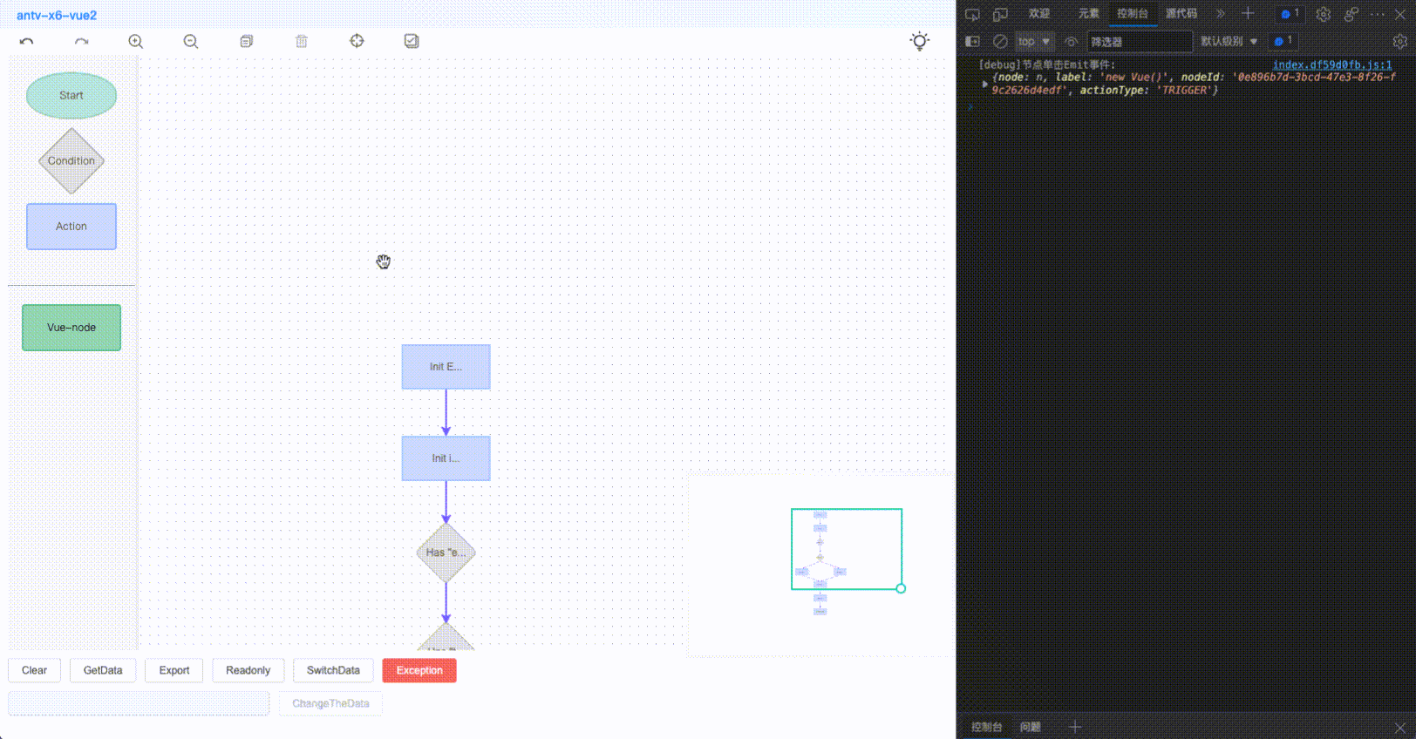The height and width of the screenshot is (739, 1416).
Task: Click the copy icon in toolbar
Action: coord(247,41)
